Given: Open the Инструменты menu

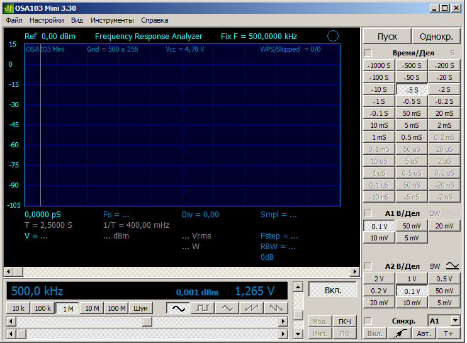Looking at the screenshot, I should tap(112, 20).
